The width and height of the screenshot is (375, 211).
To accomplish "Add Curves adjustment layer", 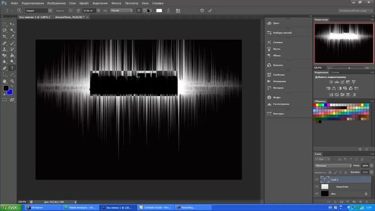I will click(342, 82).
